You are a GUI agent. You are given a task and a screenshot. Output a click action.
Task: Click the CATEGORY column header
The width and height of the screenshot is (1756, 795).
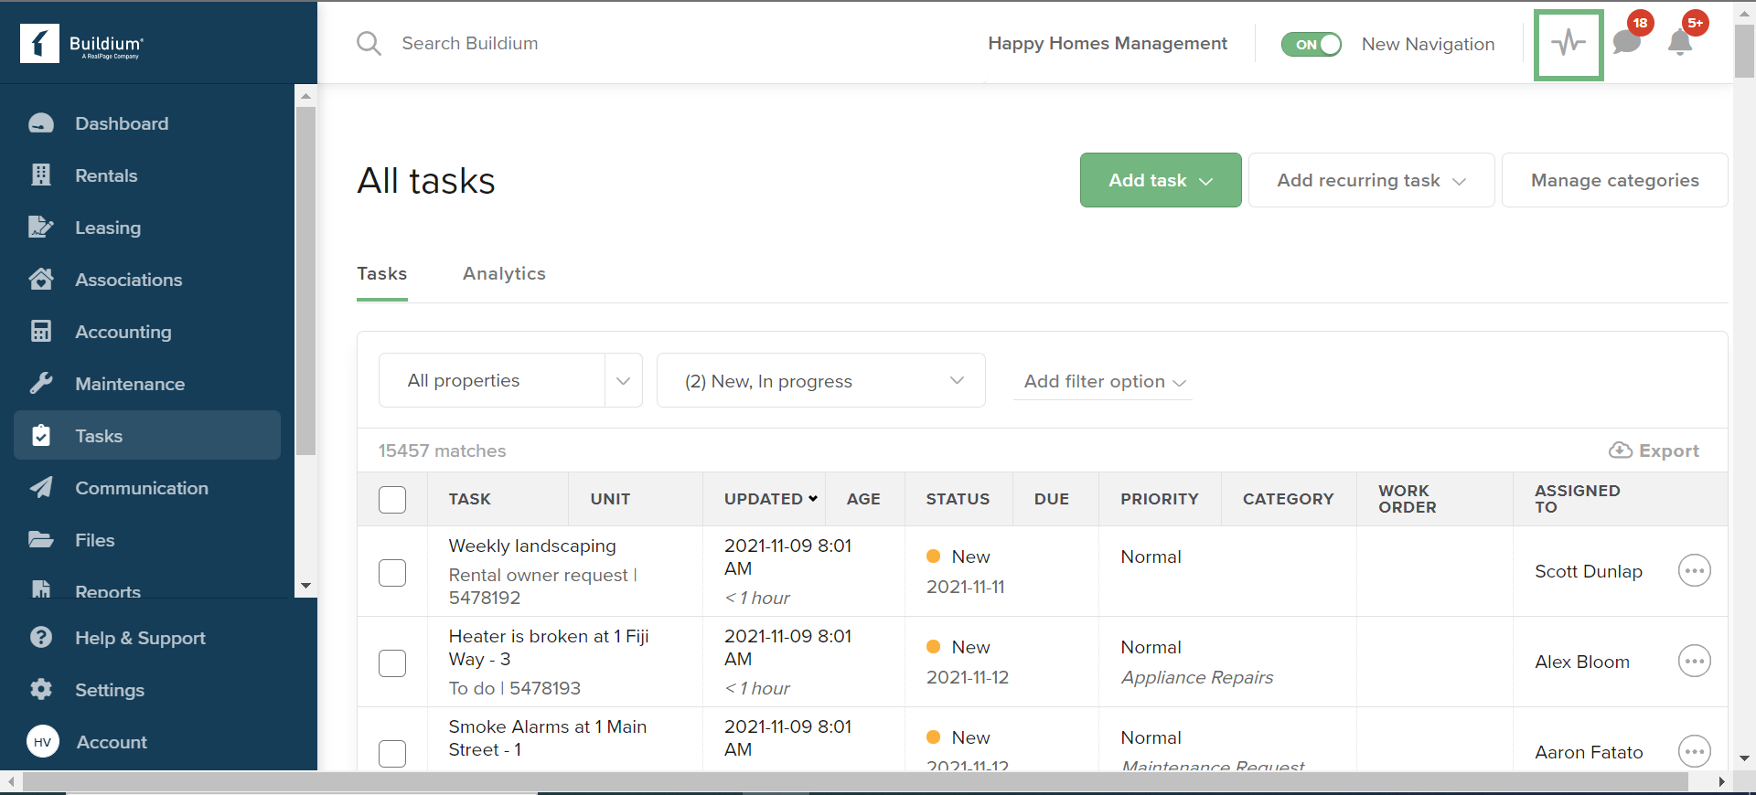(1288, 499)
